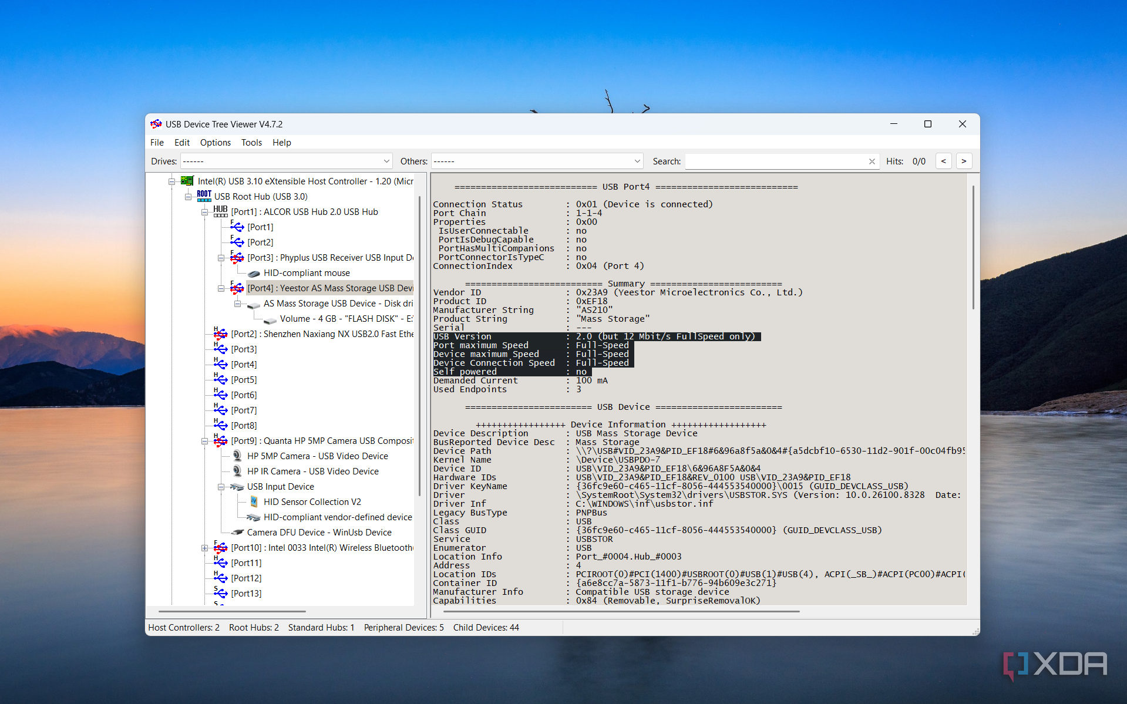The width and height of the screenshot is (1127, 704).
Task: Click the Shenzhen Naxiang Ethernet USB icon
Action: click(220, 334)
